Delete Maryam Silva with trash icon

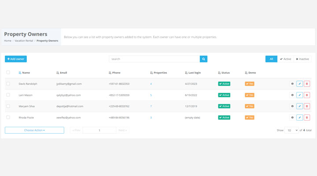pyautogui.click(x=307, y=106)
